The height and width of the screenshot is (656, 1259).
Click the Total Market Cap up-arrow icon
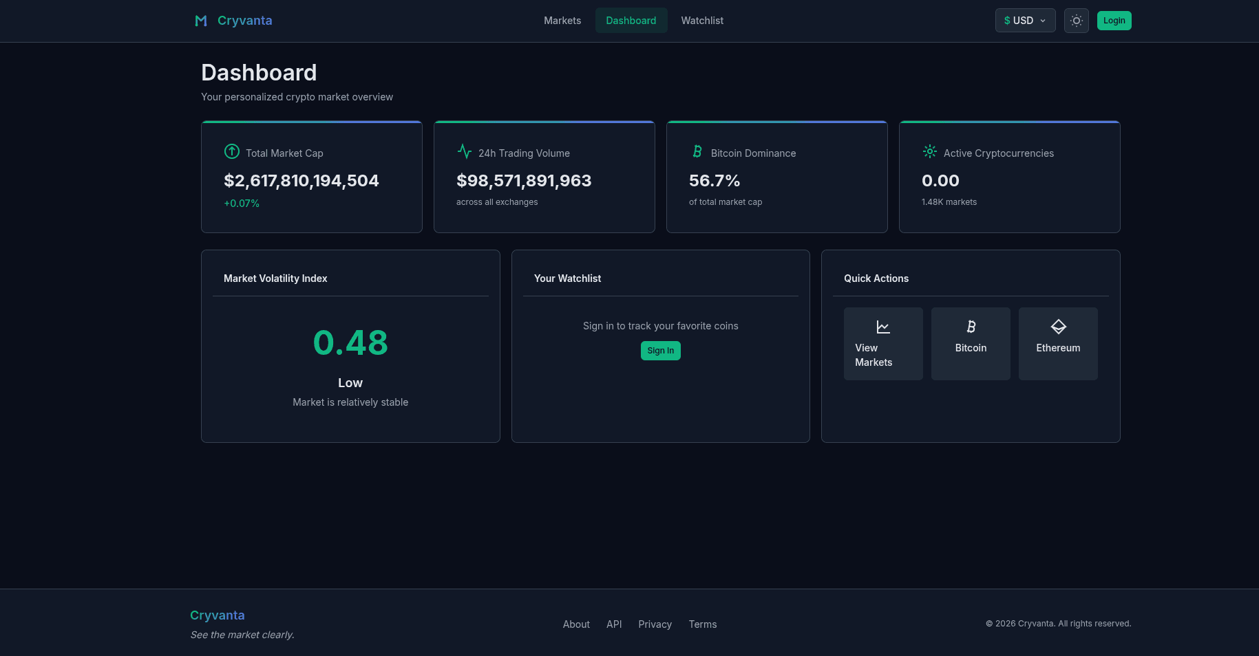click(232, 151)
